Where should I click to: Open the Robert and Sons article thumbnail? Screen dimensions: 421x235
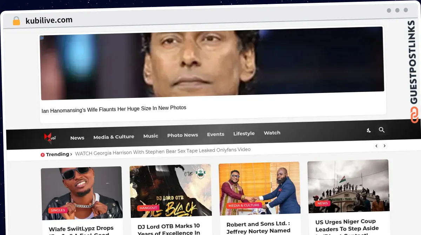(x=259, y=188)
